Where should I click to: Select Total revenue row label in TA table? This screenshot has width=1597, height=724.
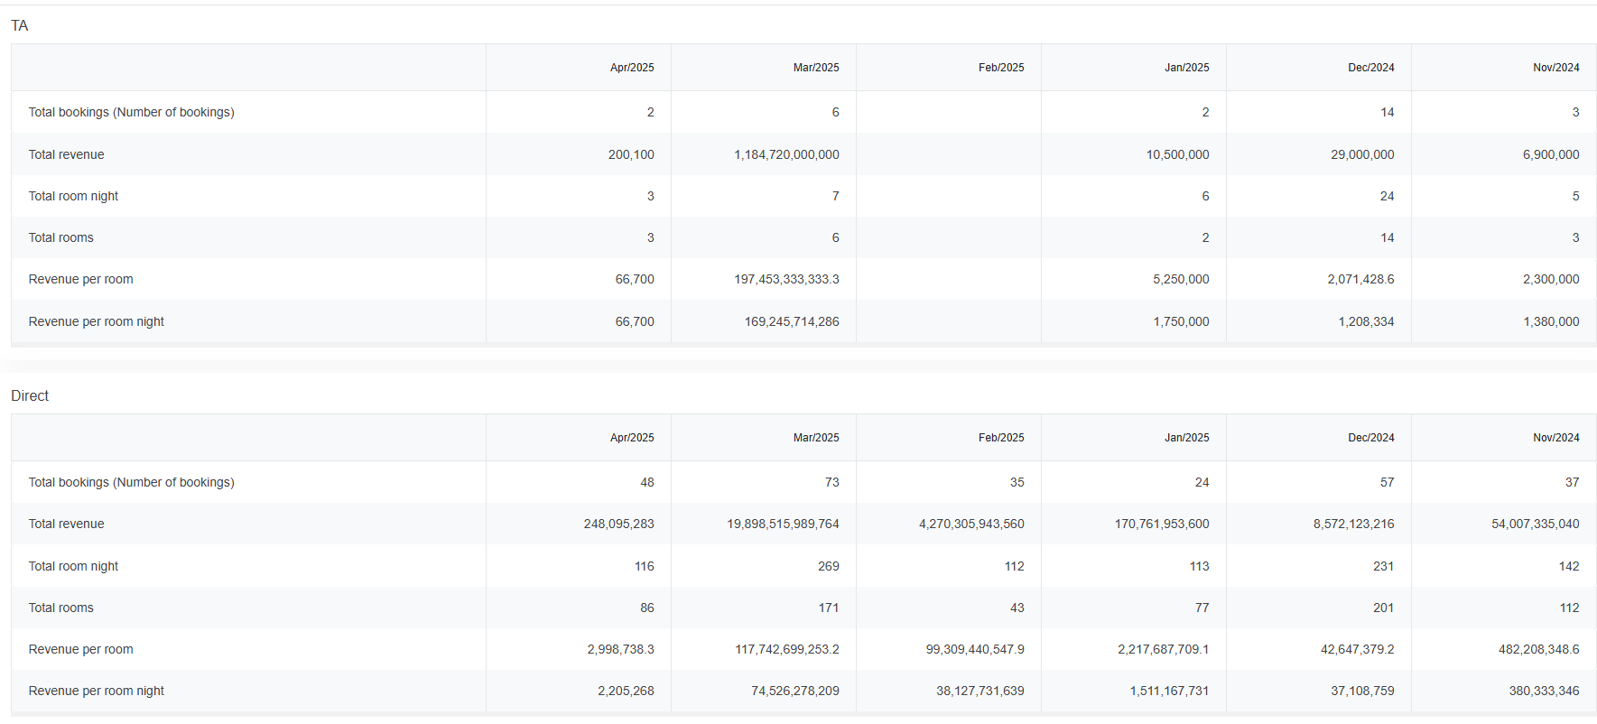click(x=66, y=154)
